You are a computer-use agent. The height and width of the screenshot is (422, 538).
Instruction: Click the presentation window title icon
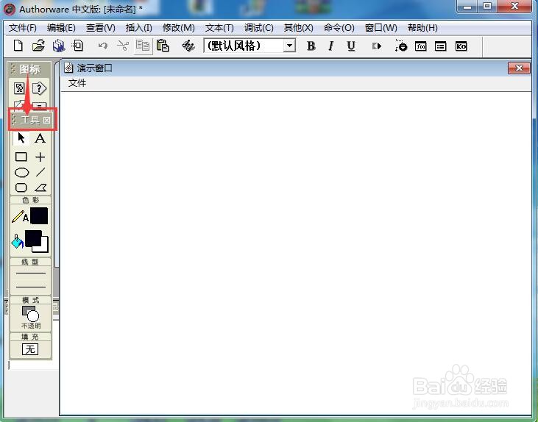pyautogui.click(x=69, y=68)
